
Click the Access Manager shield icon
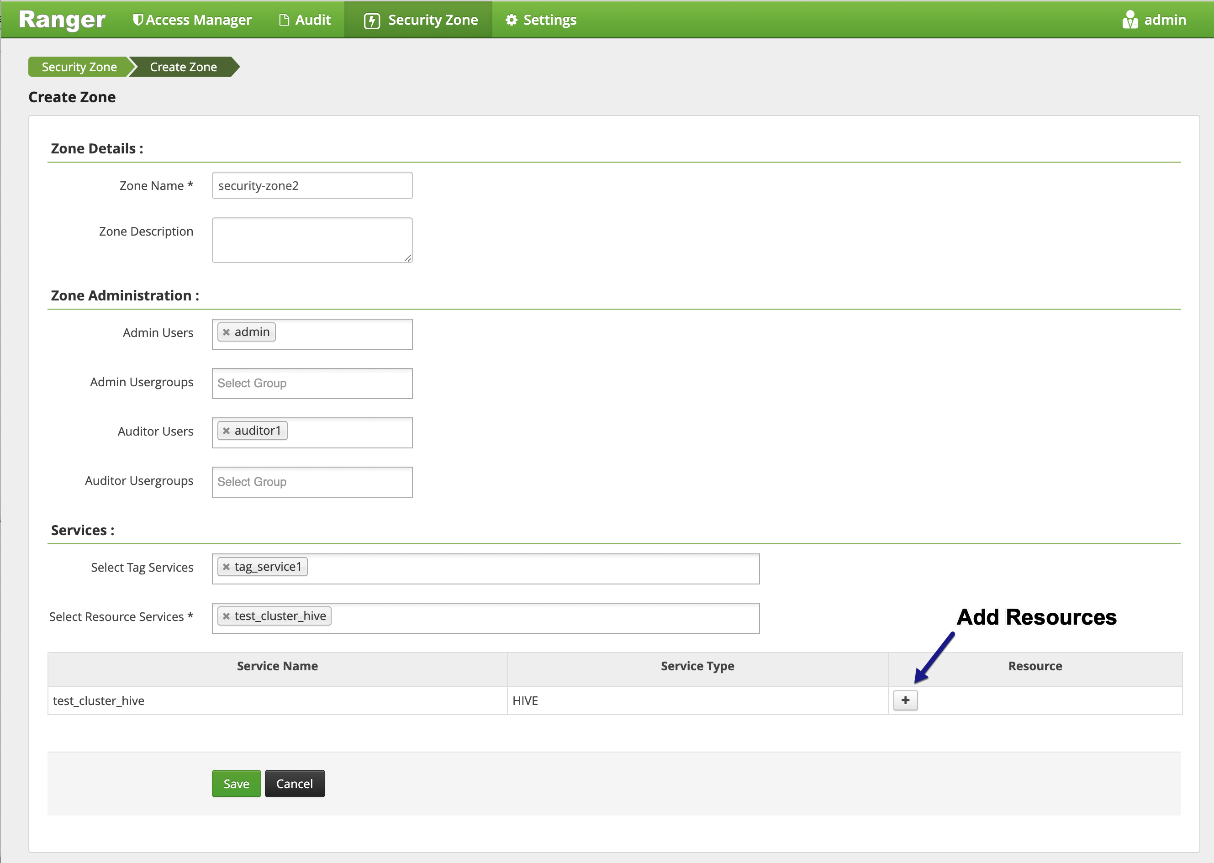coord(137,20)
